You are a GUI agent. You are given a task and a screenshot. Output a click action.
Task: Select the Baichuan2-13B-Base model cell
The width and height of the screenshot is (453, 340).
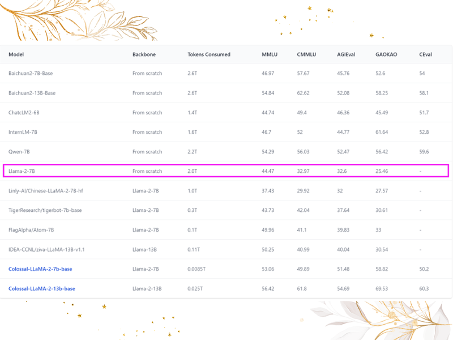click(32, 92)
